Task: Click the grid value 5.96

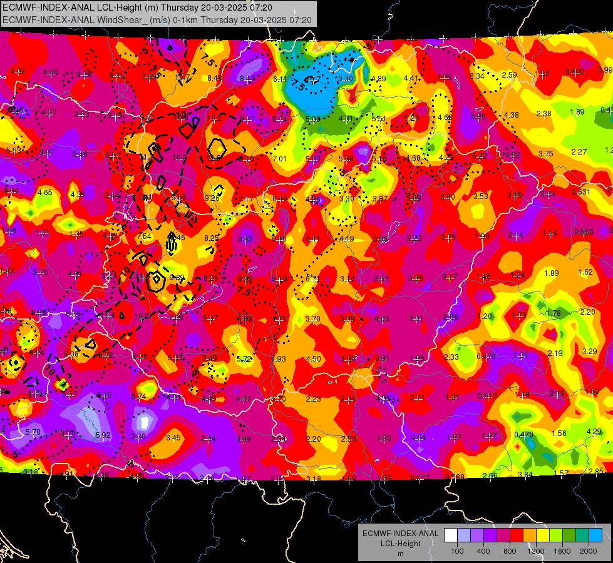Action: point(478,116)
